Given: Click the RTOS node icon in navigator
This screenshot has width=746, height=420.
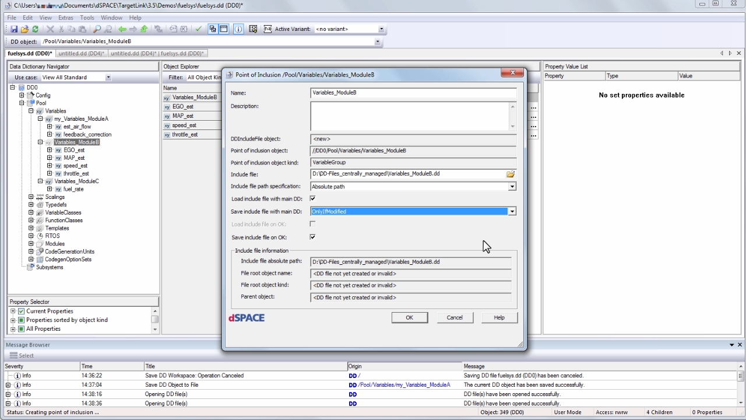Looking at the screenshot, I should [x=40, y=236].
